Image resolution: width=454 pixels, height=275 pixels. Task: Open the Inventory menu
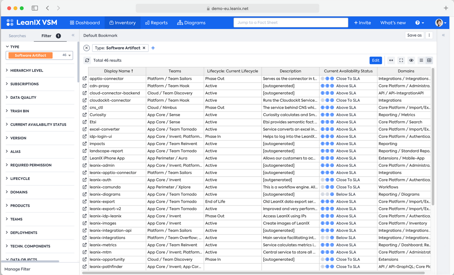click(x=122, y=23)
